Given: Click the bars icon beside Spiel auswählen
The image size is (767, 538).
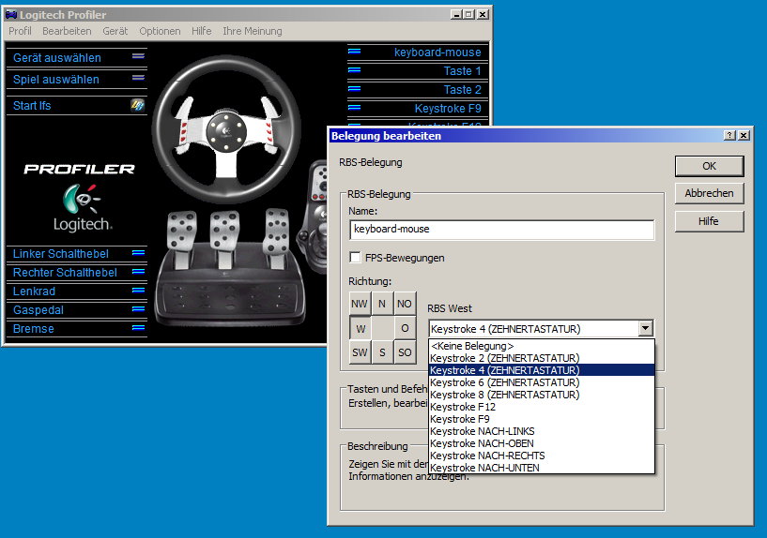Looking at the screenshot, I should [x=138, y=78].
